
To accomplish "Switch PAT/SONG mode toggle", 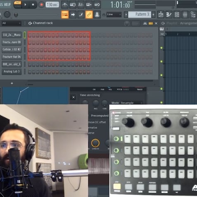I will point(17,4).
